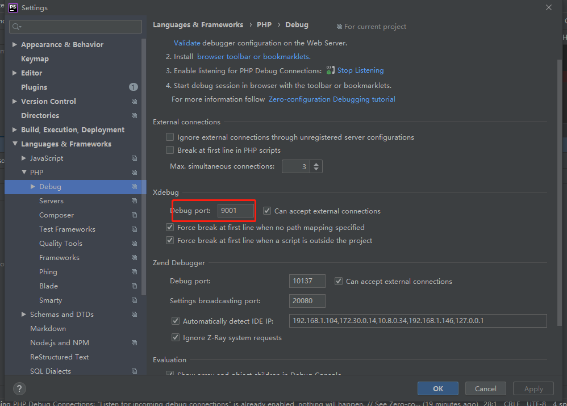Close the Settings dialog with X
567x406 pixels.
(549, 7)
